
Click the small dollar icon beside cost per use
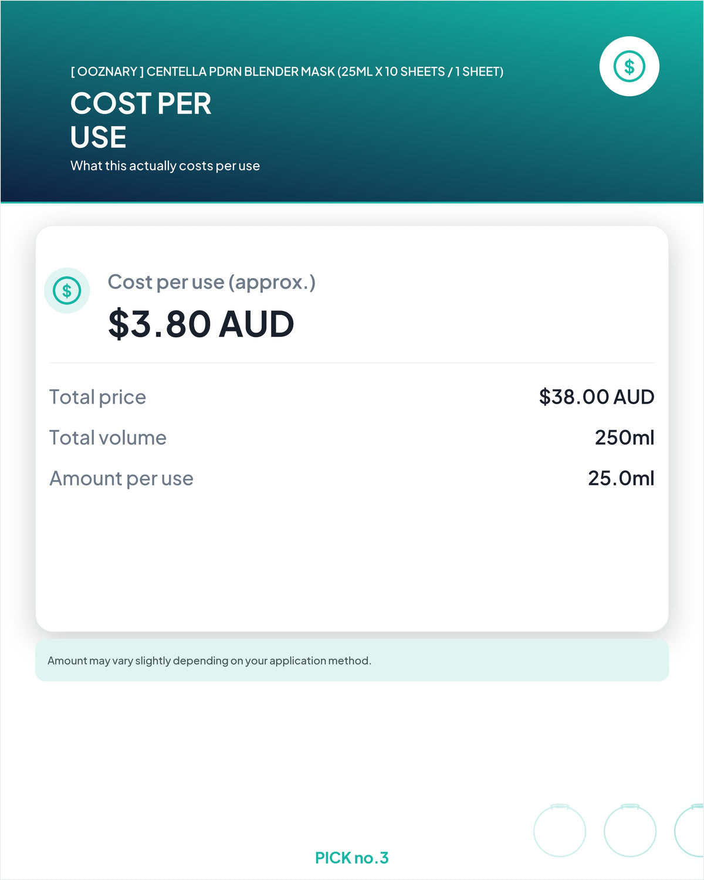click(67, 290)
